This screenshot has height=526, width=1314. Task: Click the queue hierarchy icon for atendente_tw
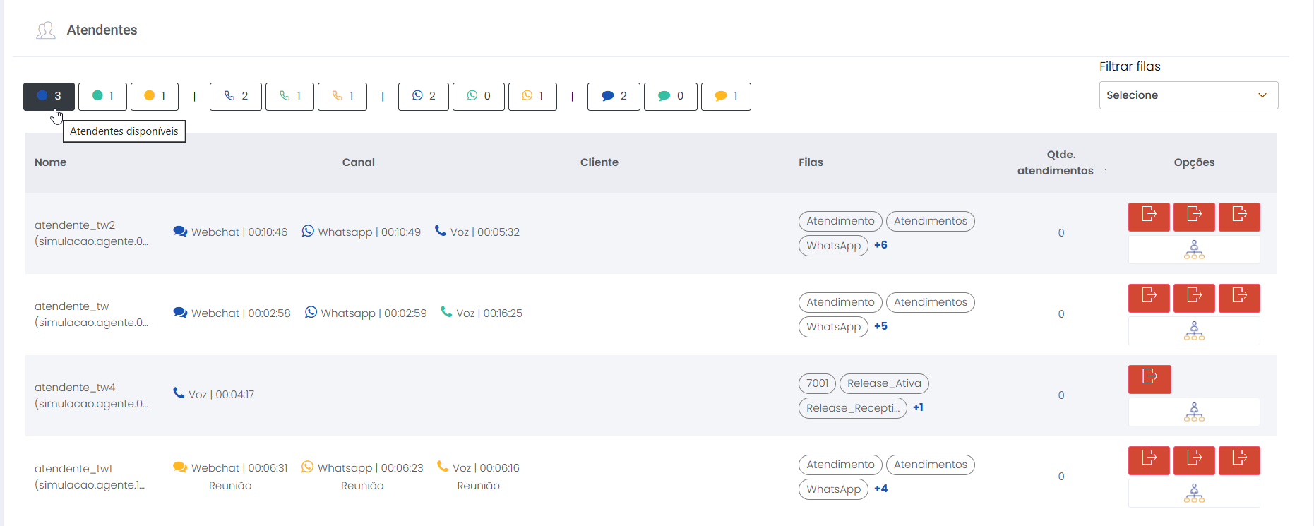click(x=1194, y=331)
